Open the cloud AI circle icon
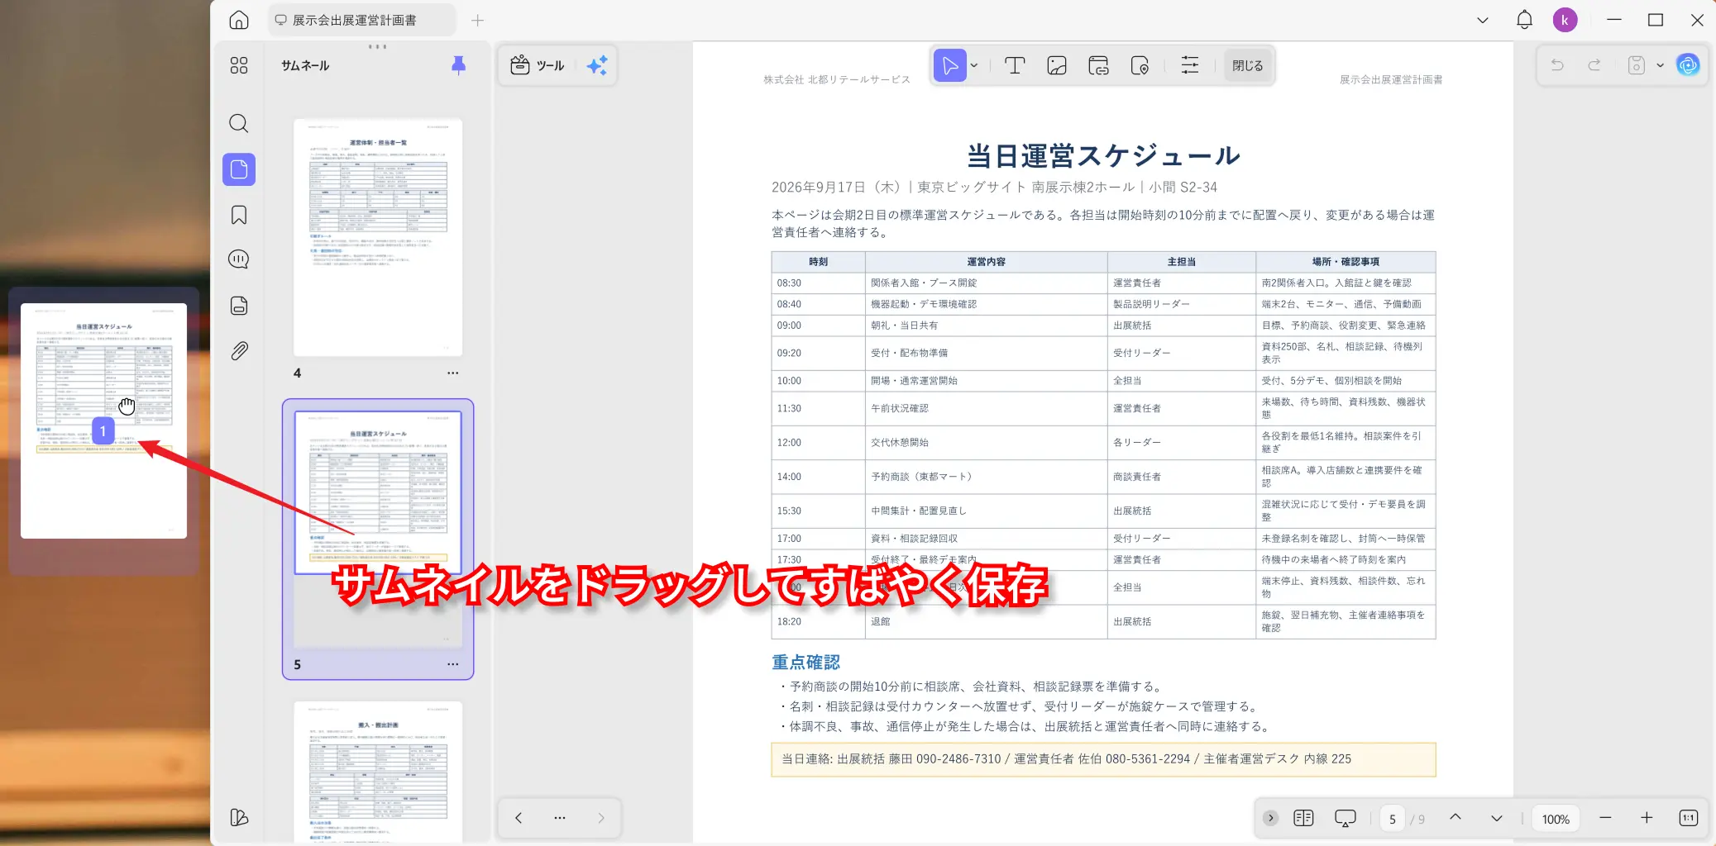1716x846 pixels. pyautogui.click(x=1688, y=64)
